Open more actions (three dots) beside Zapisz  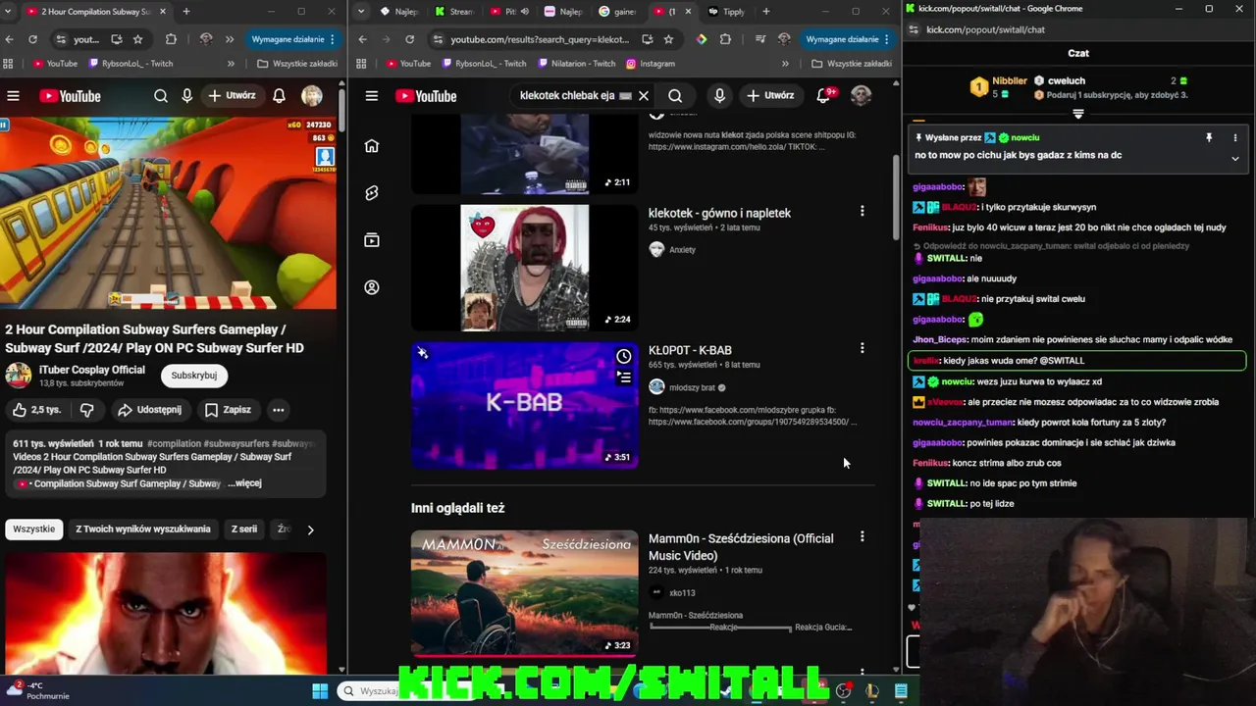click(x=279, y=410)
